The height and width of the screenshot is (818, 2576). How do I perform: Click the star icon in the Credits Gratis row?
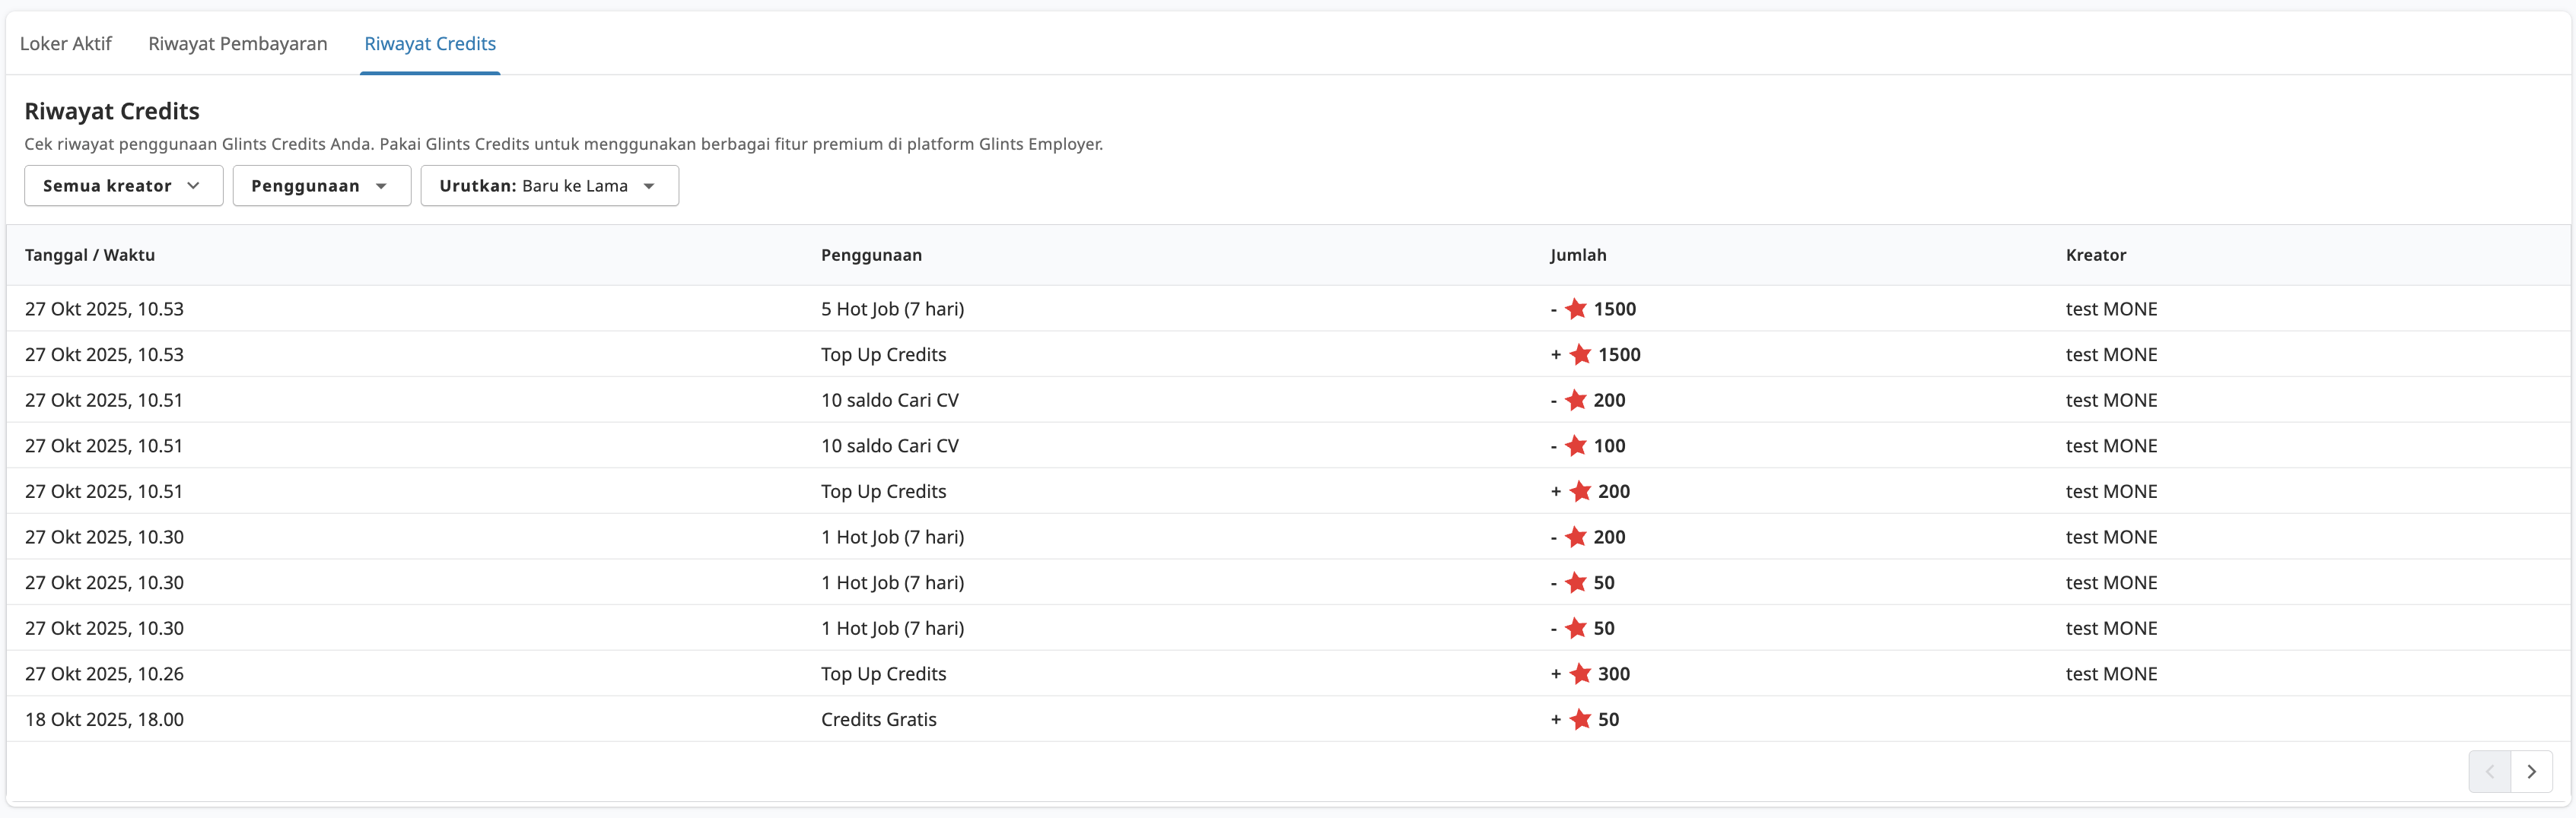[1580, 719]
